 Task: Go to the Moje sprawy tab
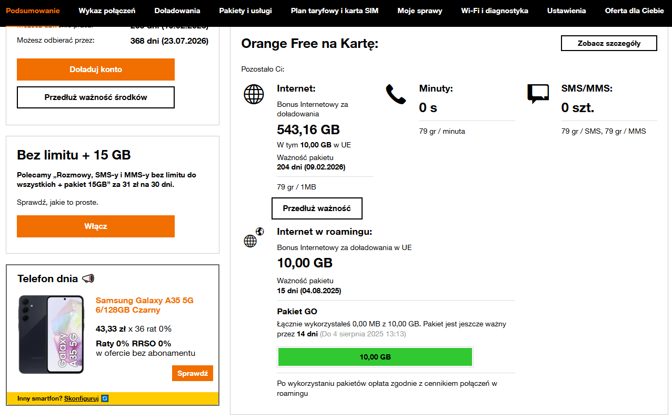point(420,11)
